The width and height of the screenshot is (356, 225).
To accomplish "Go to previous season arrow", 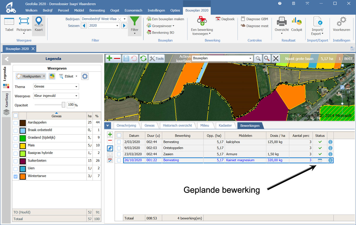I will [x=84, y=26].
